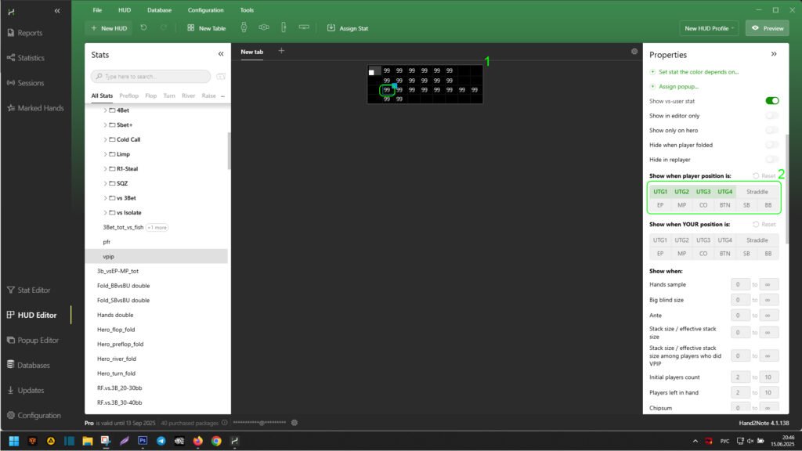
Task: Toggle Hide when player folded switch
Action: pyautogui.click(x=771, y=145)
